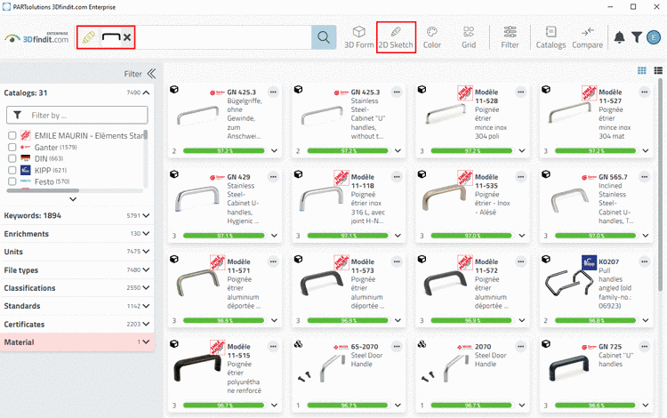Screen dimensions: 667x418
Task: Open the user profile avatar E
Action: pos(654,37)
